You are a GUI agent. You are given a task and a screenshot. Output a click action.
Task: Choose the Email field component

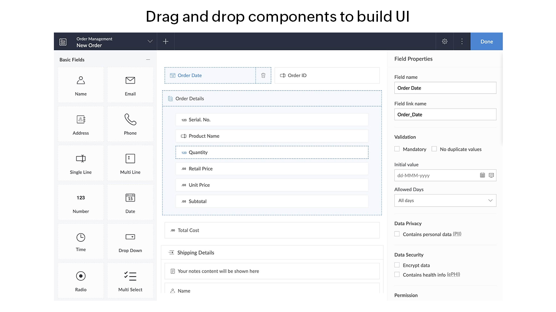point(130,85)
